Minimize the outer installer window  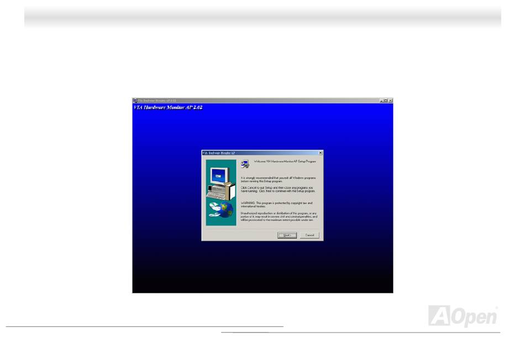[x=382, y=101]
